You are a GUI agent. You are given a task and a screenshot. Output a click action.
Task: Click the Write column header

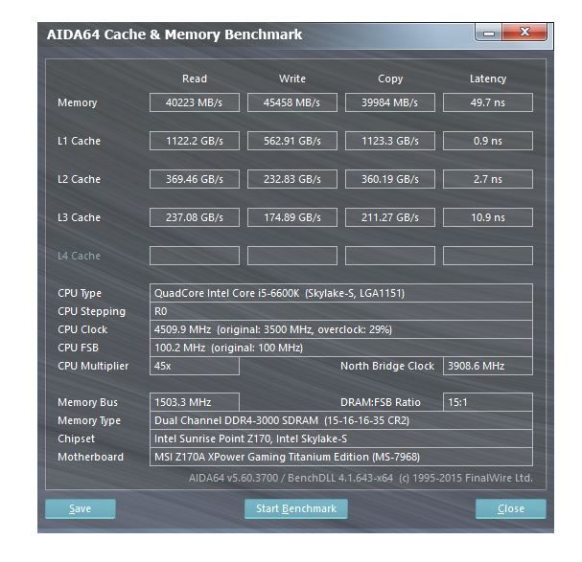click(x=292, y=79)
